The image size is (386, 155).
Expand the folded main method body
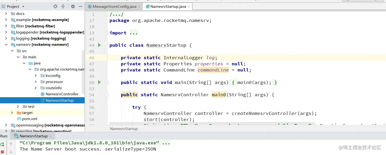[107, 82]
